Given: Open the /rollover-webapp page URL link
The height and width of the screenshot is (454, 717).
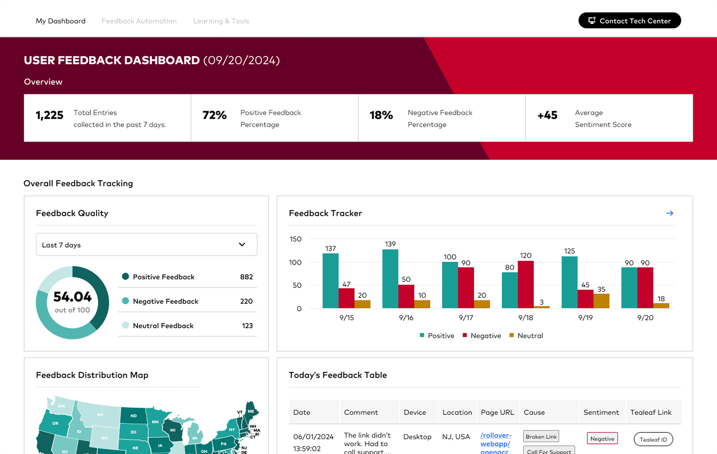Looking at the screenshot, I should 496,443.
